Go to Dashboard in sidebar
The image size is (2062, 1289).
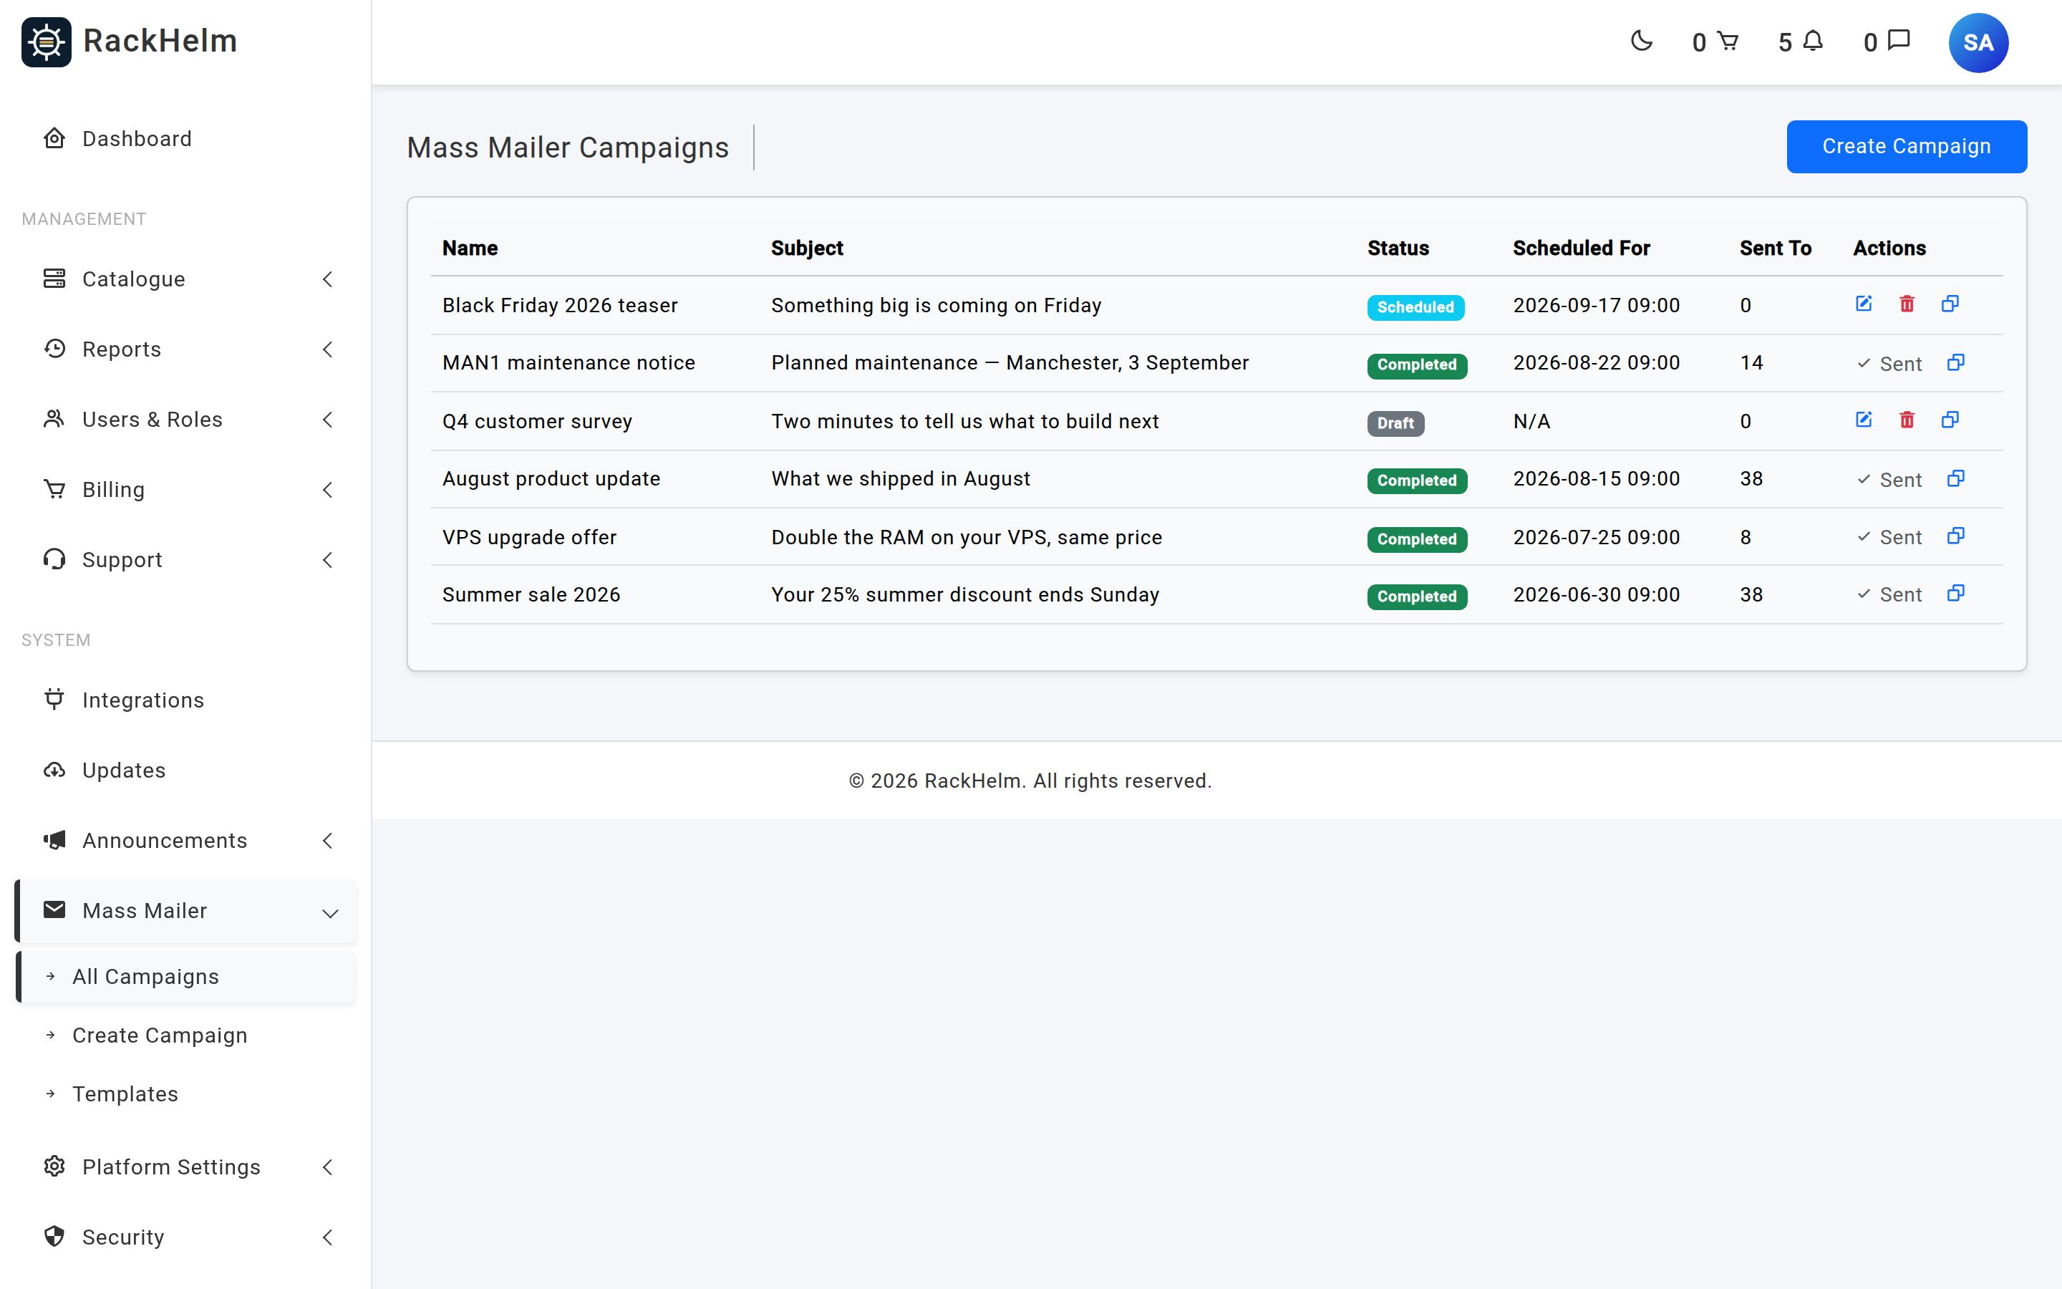[185, 138]
